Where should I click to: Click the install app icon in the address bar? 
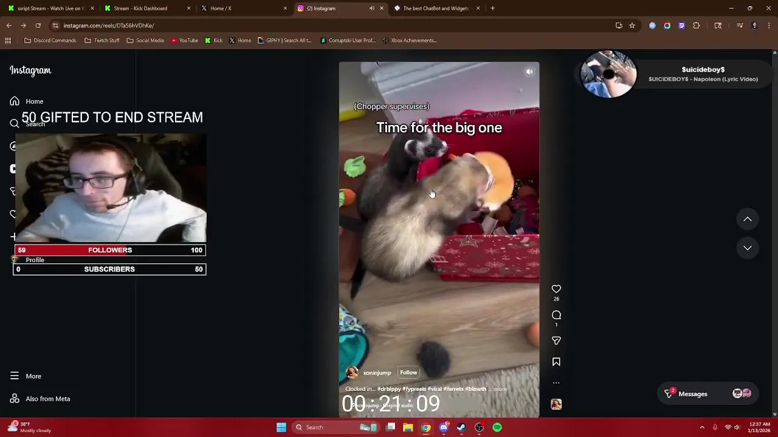(619, 25)
